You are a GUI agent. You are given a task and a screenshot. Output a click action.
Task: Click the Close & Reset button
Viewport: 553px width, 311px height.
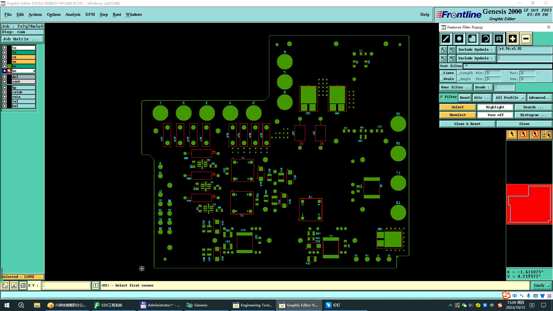point(467,124)
